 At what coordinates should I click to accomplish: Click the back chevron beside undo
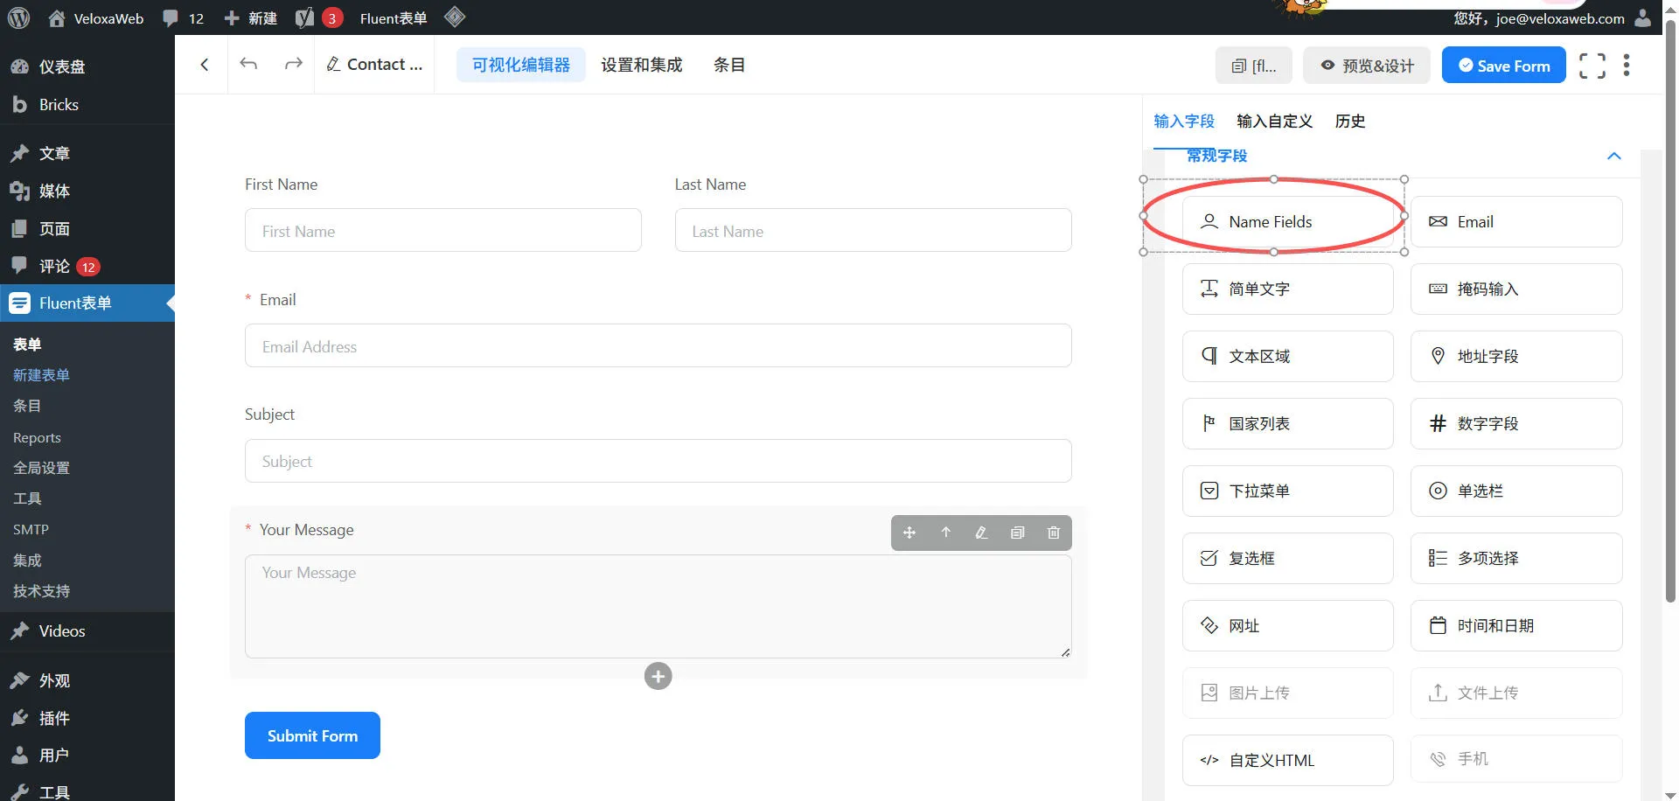click(205, 64)
